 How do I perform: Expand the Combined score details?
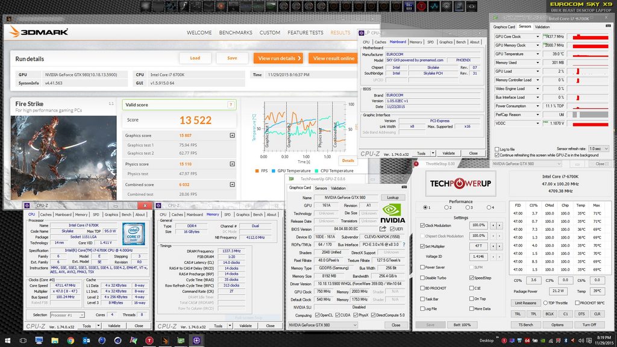click(x=232, y=184)
